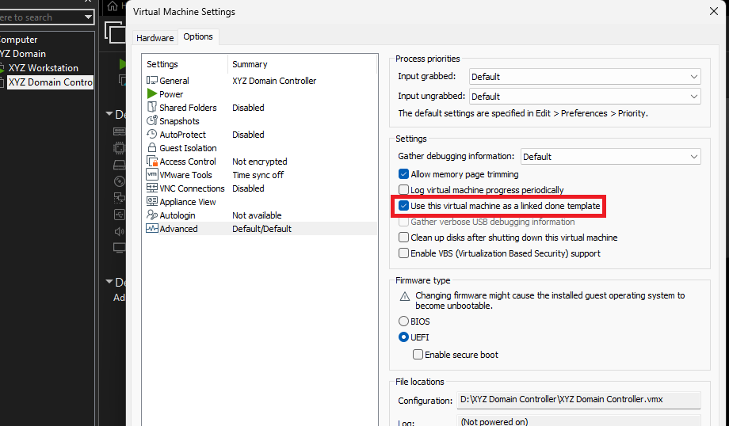Select the General settings icon
729x426 pixels.
pyautogui.click(x=152, y=80)
